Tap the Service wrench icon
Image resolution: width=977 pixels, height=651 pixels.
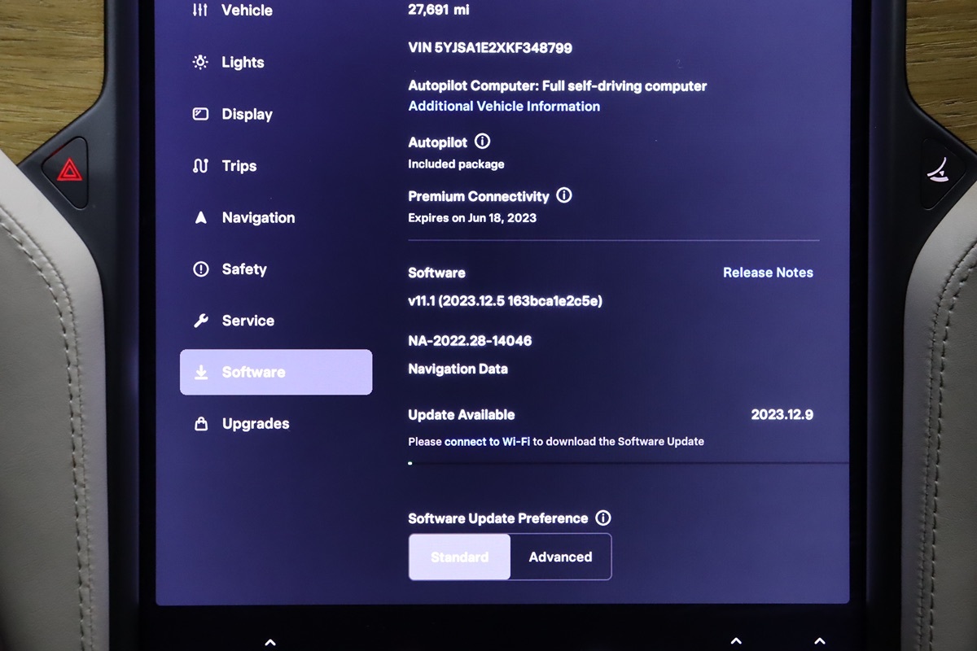(x=200, y=321)
